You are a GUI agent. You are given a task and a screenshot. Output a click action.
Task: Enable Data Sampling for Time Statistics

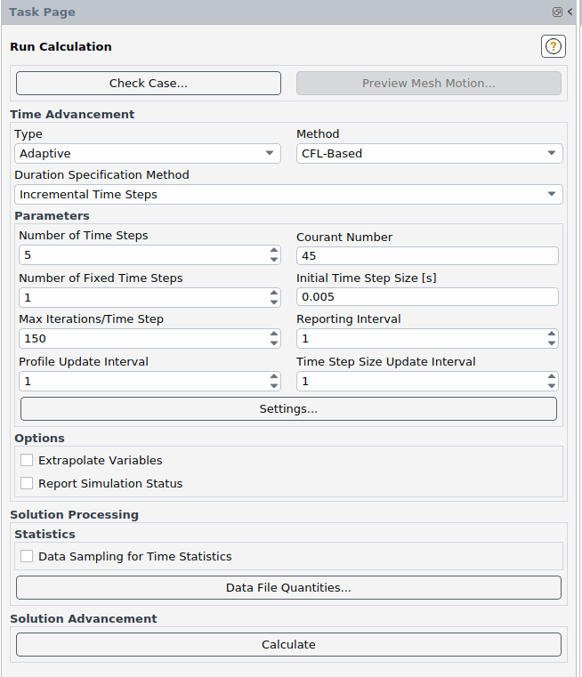point(27,557)
